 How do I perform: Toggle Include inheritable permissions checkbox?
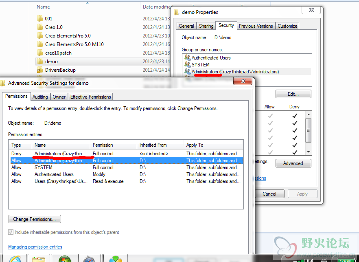click(x=11, y=232)
